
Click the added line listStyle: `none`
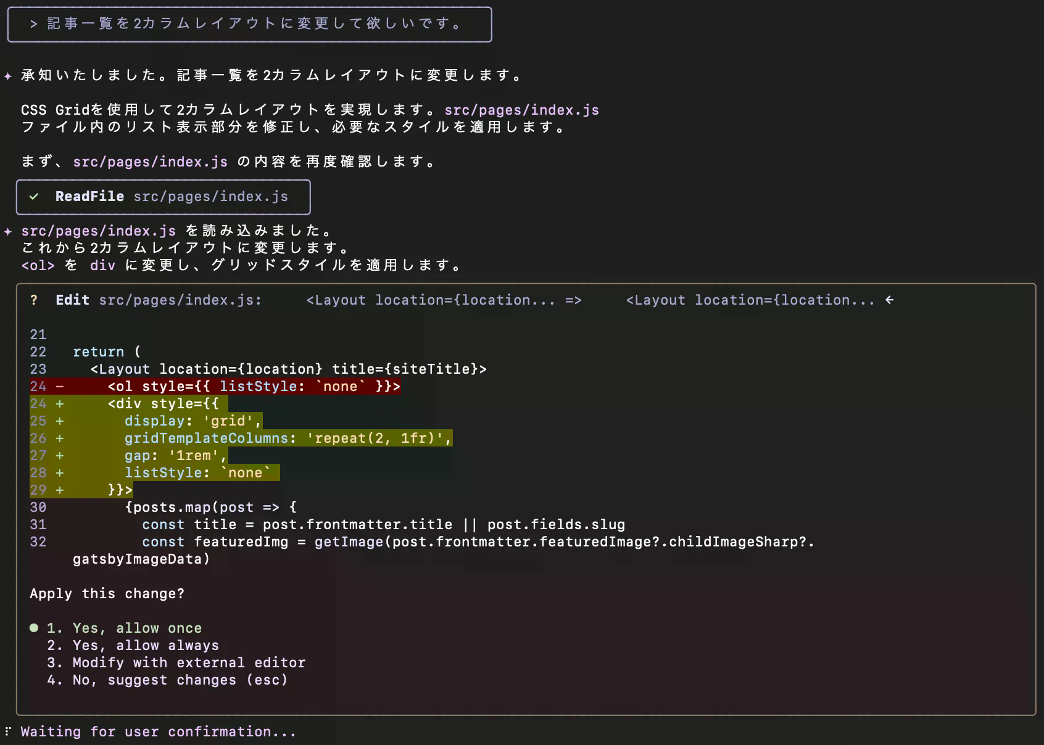click(197, 472)
